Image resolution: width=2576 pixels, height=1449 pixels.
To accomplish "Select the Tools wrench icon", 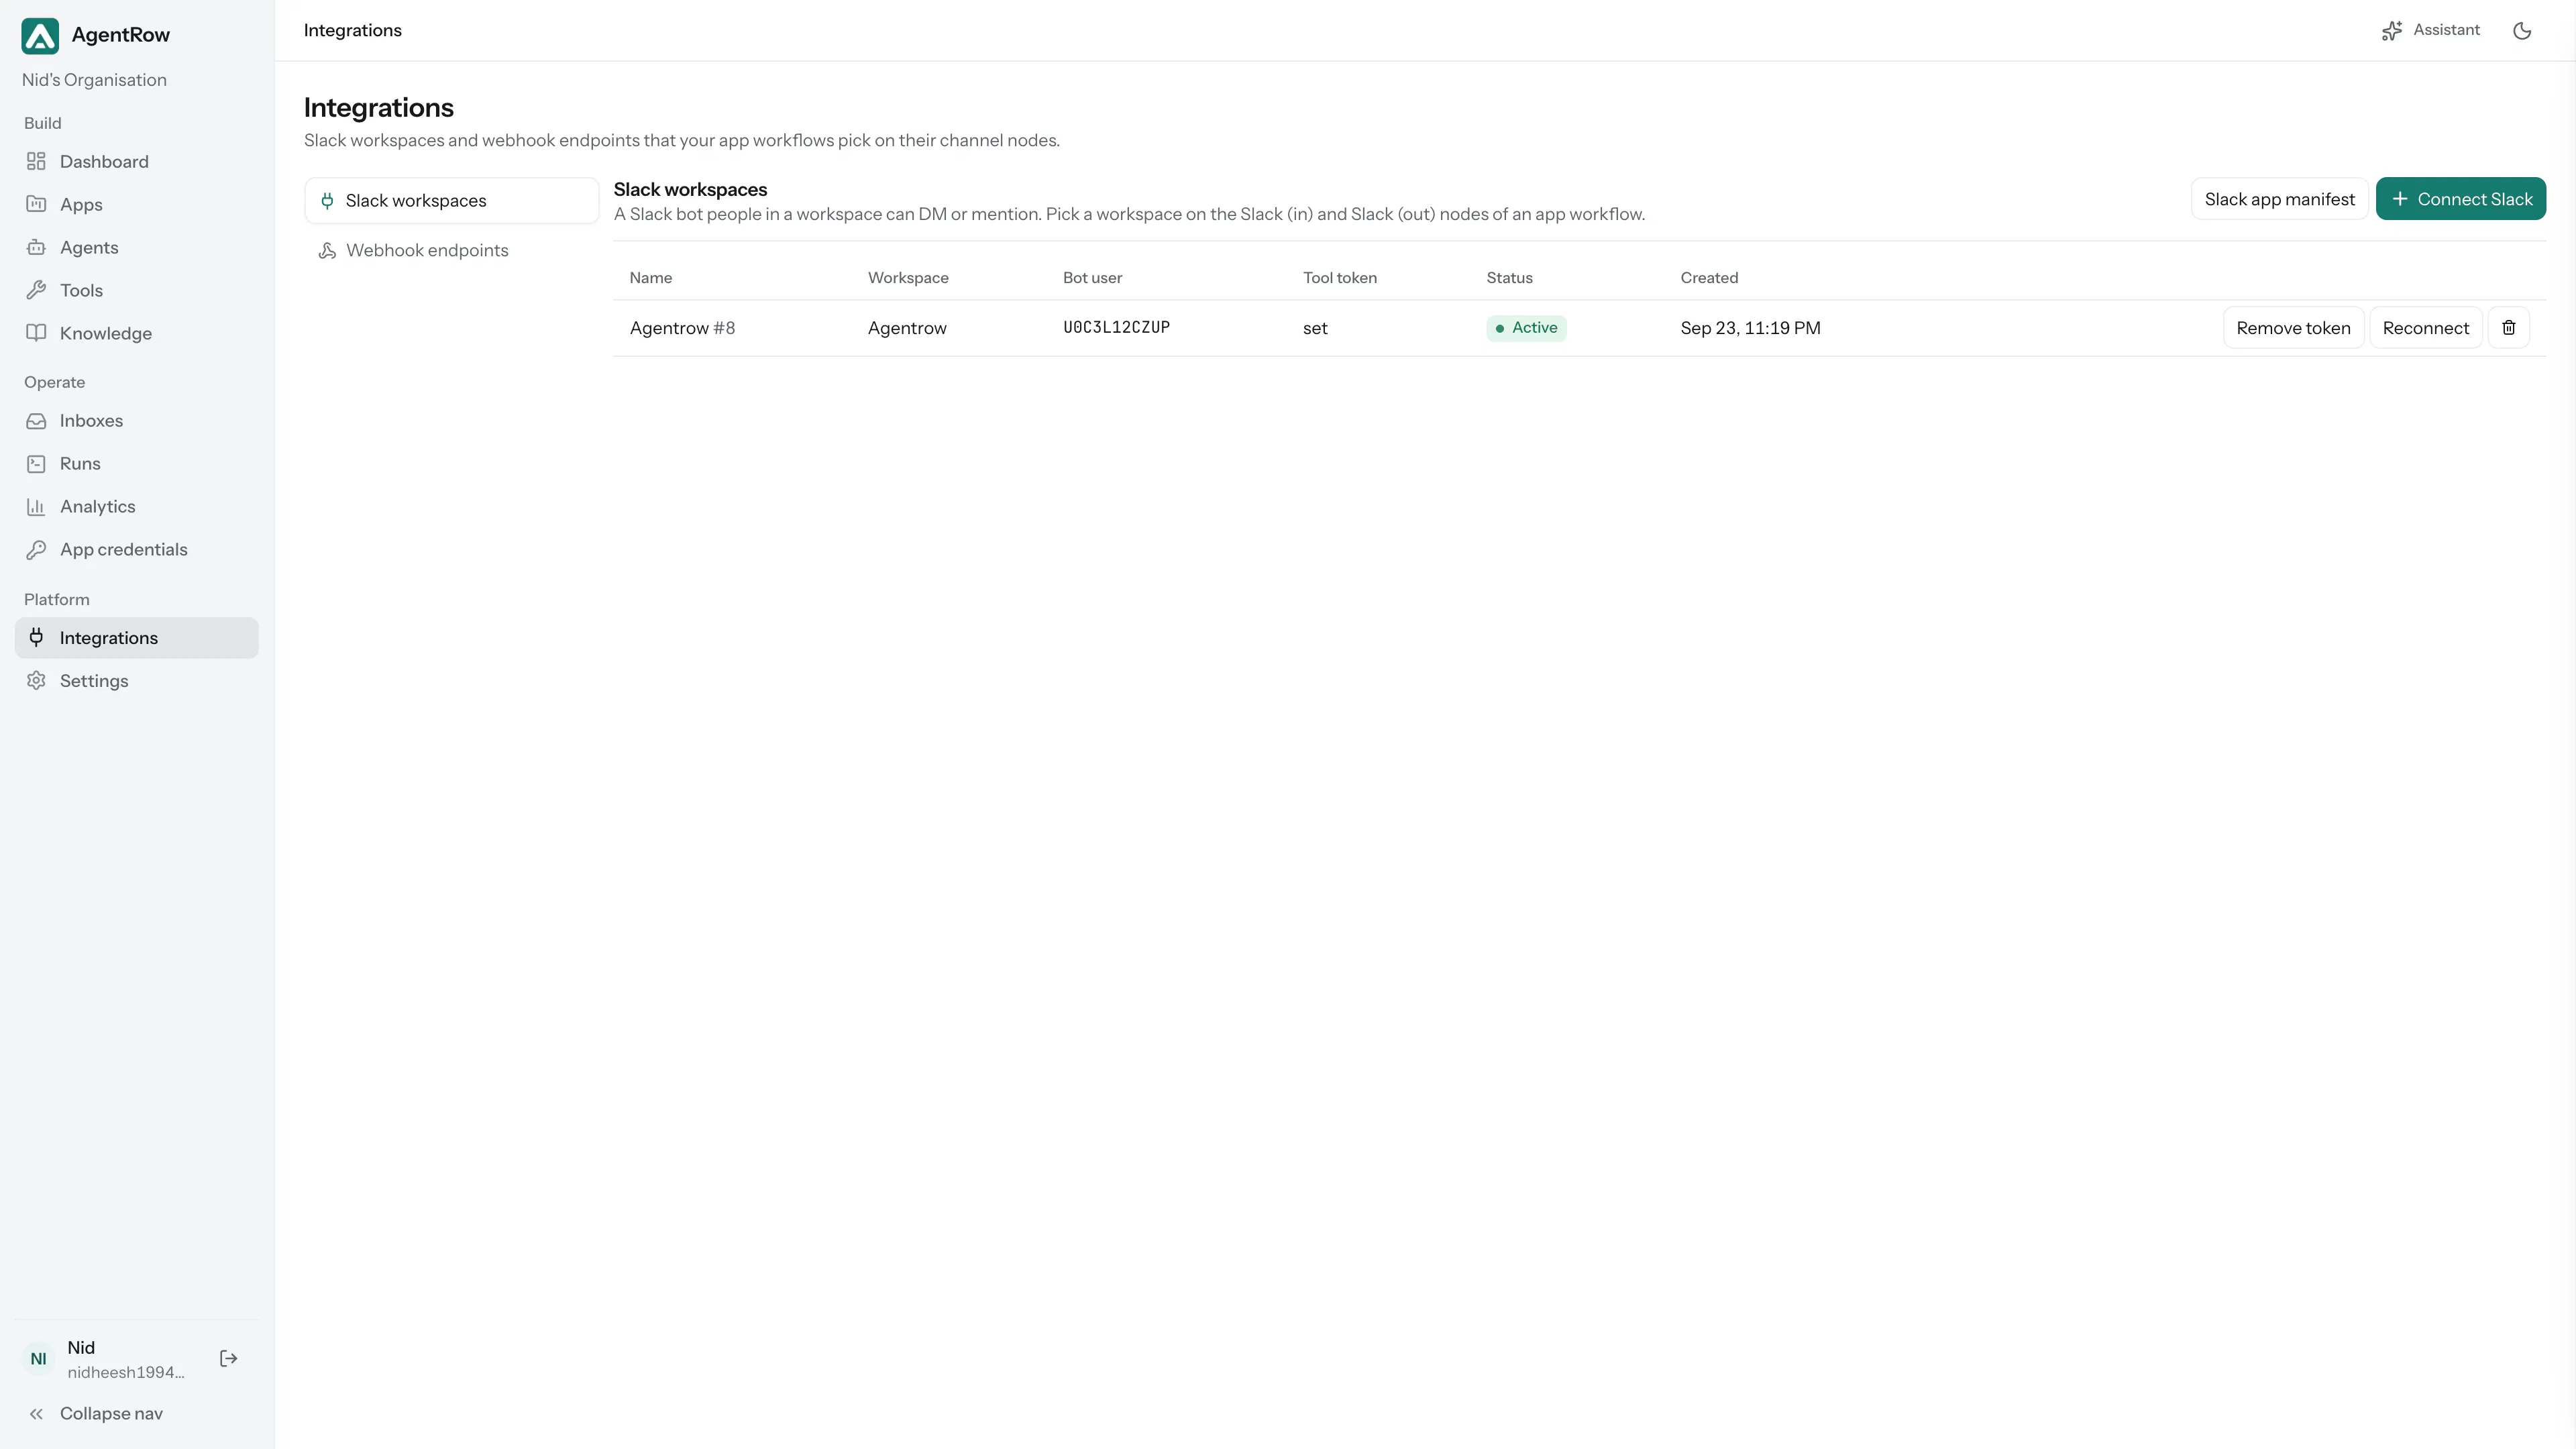I will [36, 290].
